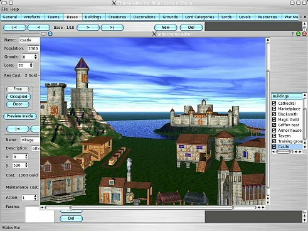Click the preview scrollbar left arrow
This screenshot has height=231, width=308.
[x=43, y=208]
